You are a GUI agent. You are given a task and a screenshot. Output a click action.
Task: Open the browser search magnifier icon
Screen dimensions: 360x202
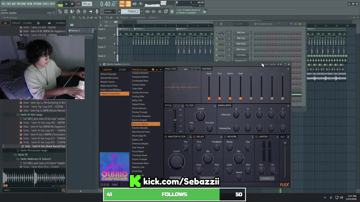coord(63,190)
